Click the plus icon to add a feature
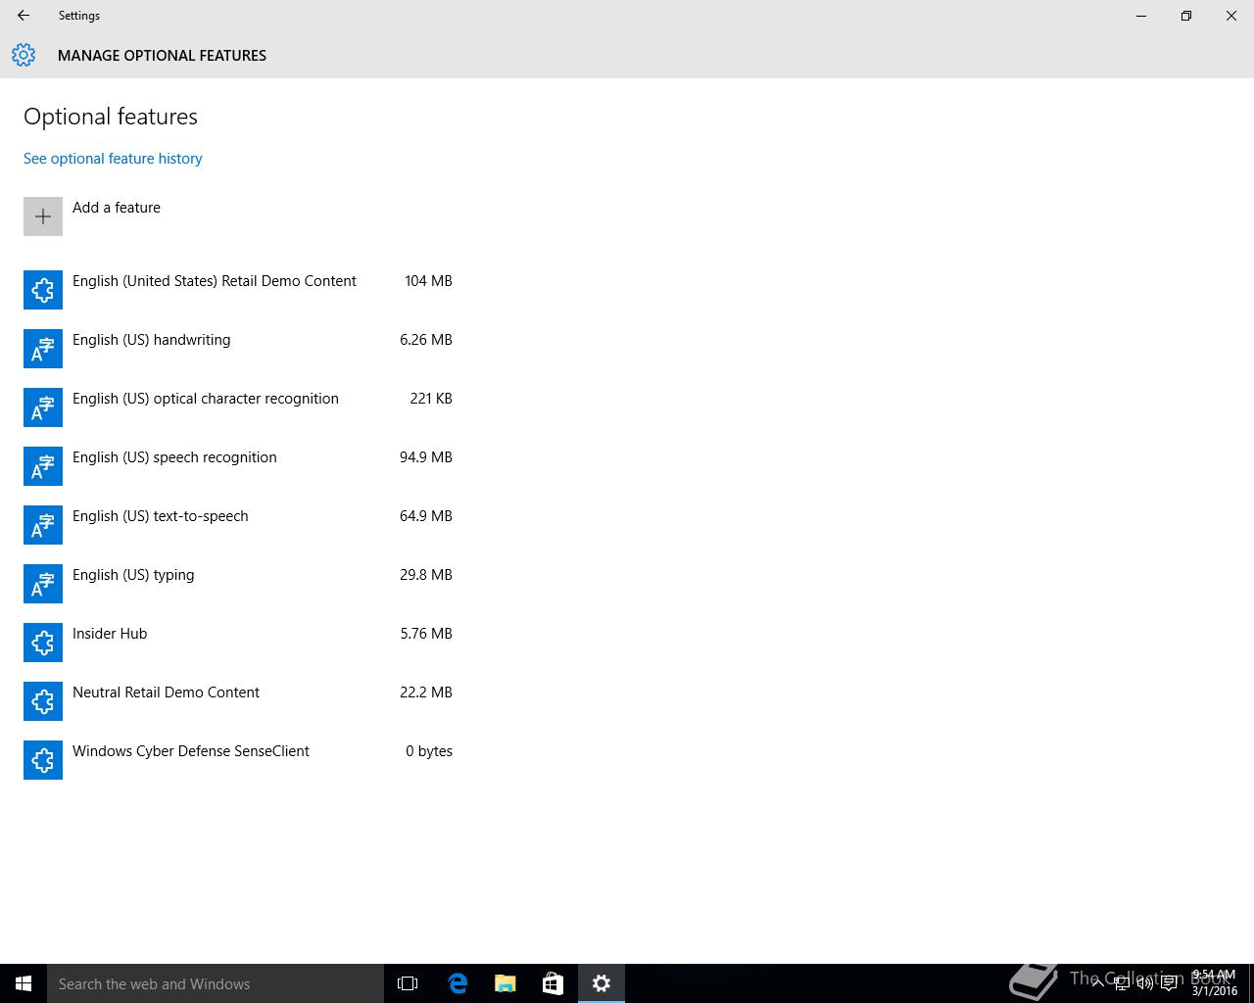The image size is (1254, 1003). [x=43, y=216]
